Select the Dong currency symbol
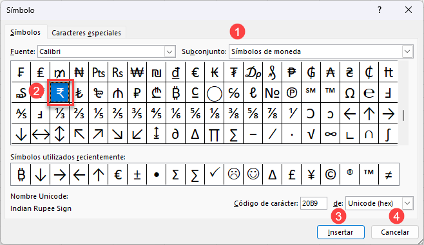The image size is (424, 245). coord(176,72)
